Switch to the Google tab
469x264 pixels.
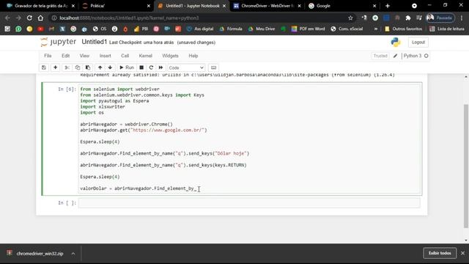[342, 6]
